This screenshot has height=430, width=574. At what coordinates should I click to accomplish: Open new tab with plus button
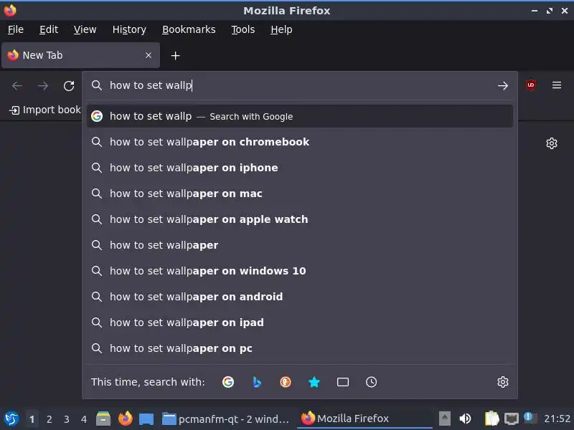[x=175, y=56]
